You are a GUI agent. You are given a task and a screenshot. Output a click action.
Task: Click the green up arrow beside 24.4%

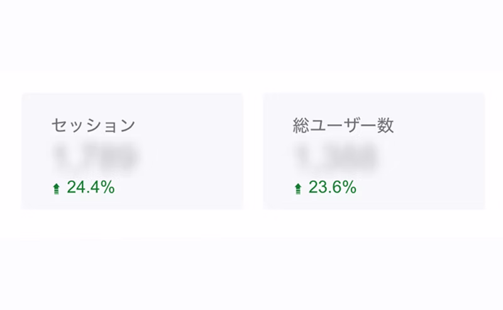click(x=56, y=188)
